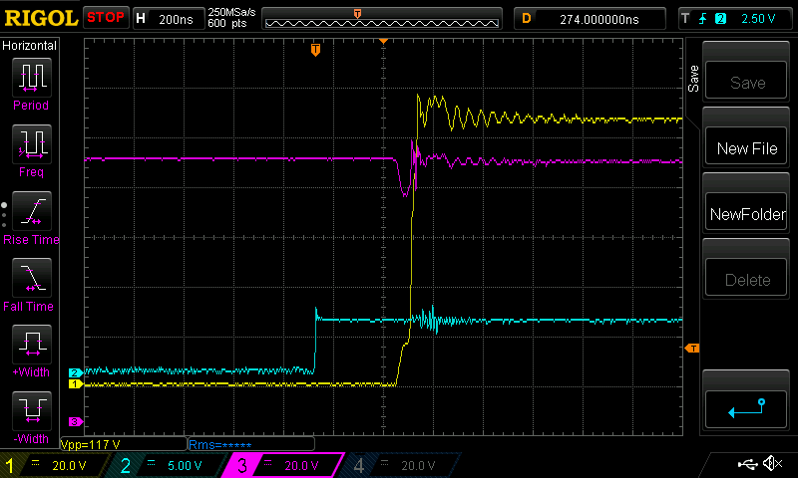
Task: Choose the Fall Time measurement
Action: pyautogui.click(x=30, y=279)
